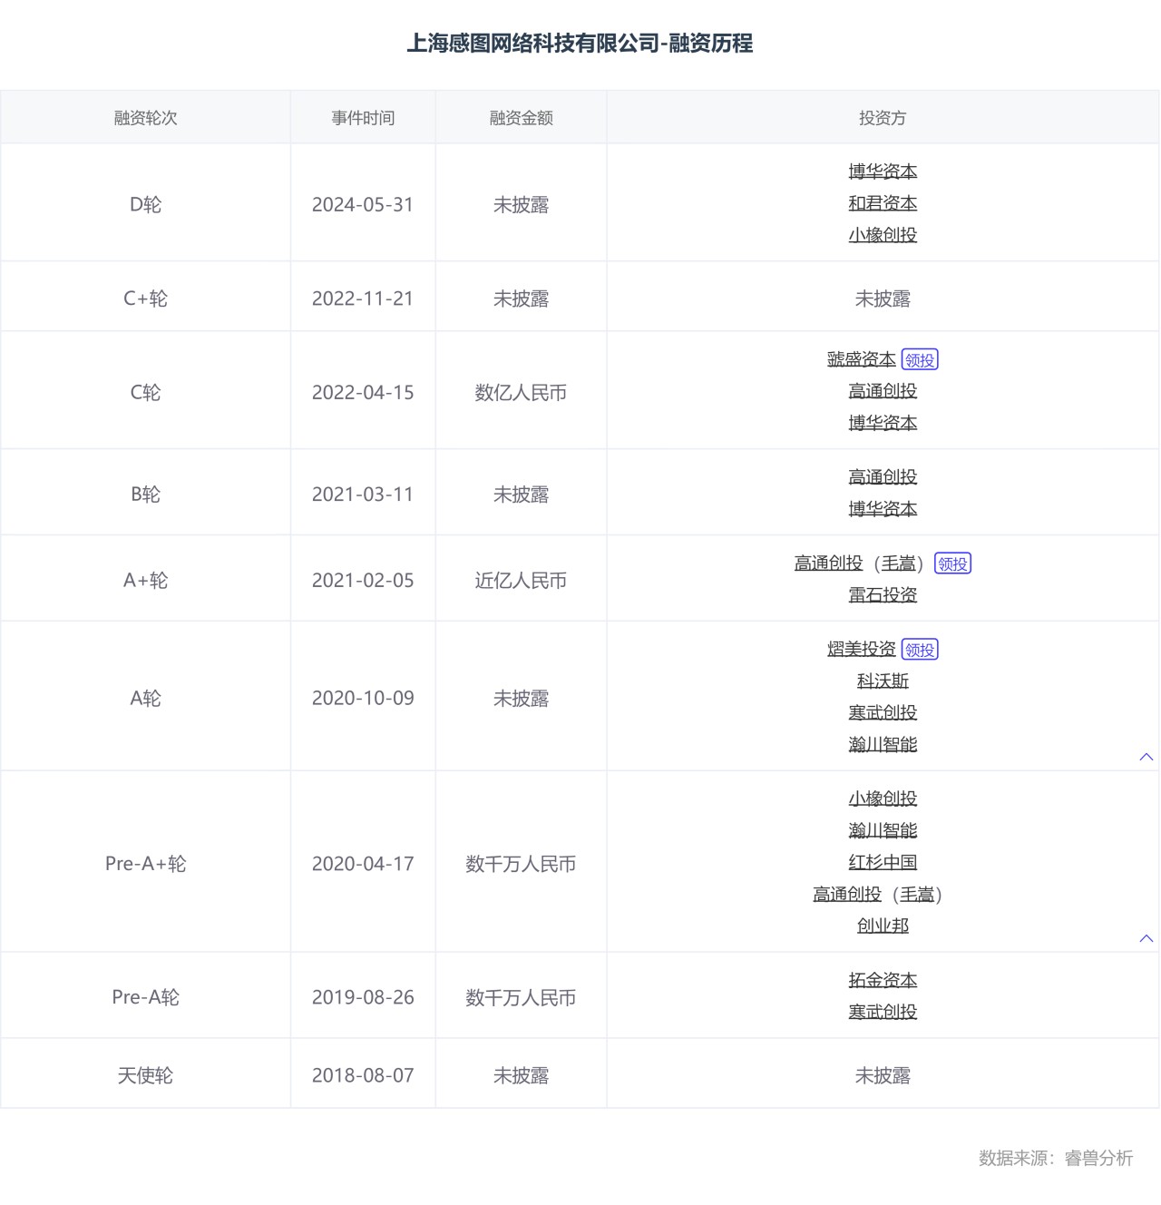Open 寒武创投 link in A轮 row
1161x1205 pixels.
click(x=883, y=713)
